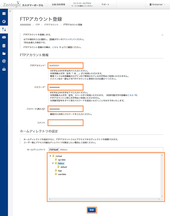The height and width of the screenshot is (216, 170).
Task: Go to FTPアカウント breadcrumb link
Action: (51, 25)
